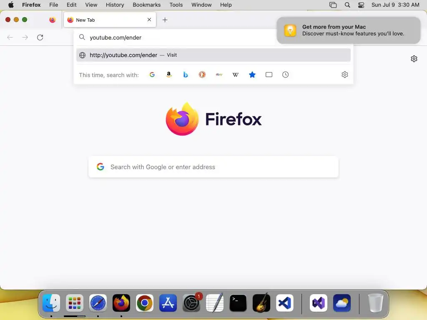This screenshot has height=320, width=427.
Task: Select the New Tab tab
Action: pyautogui.click(x=110, y=20)
